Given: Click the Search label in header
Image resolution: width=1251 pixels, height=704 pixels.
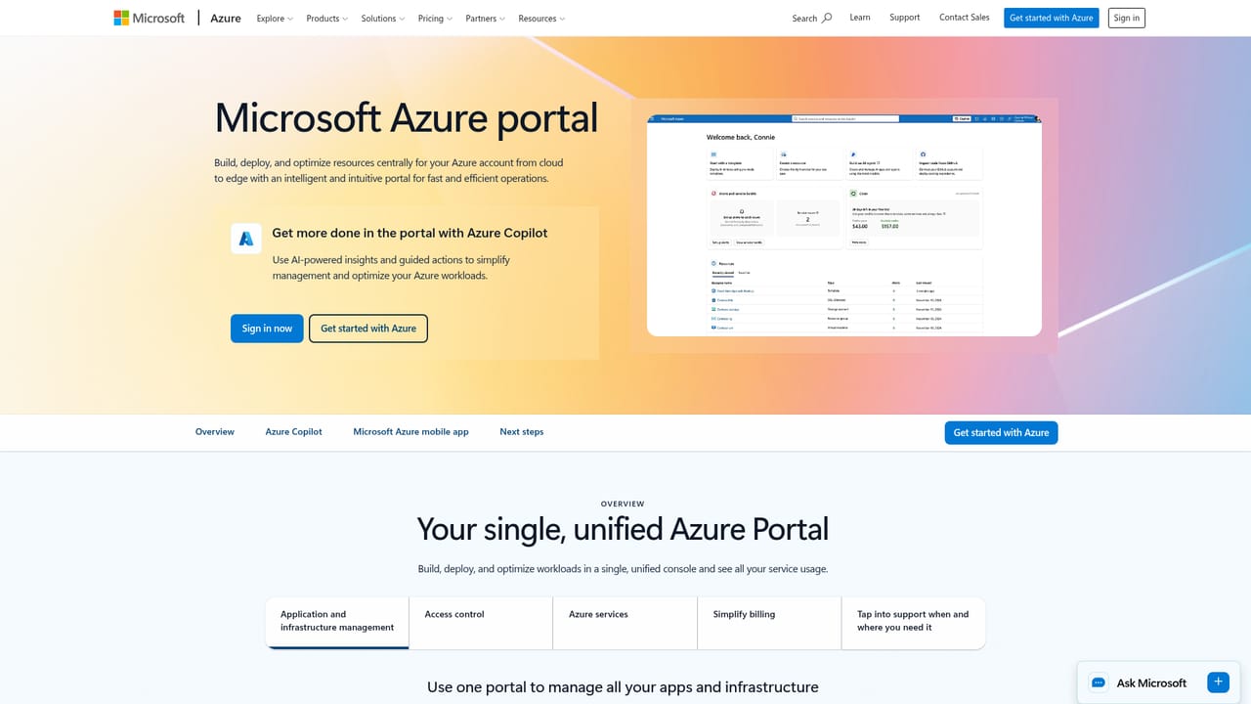Looking at the screenshot, I should 804,18.
